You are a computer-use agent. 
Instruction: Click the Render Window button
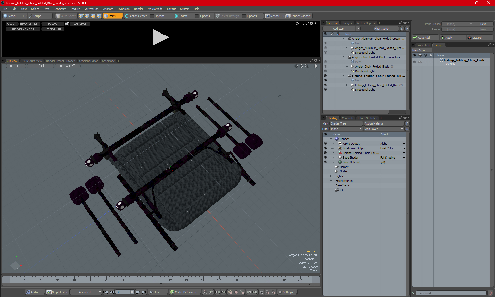(298, 16)
